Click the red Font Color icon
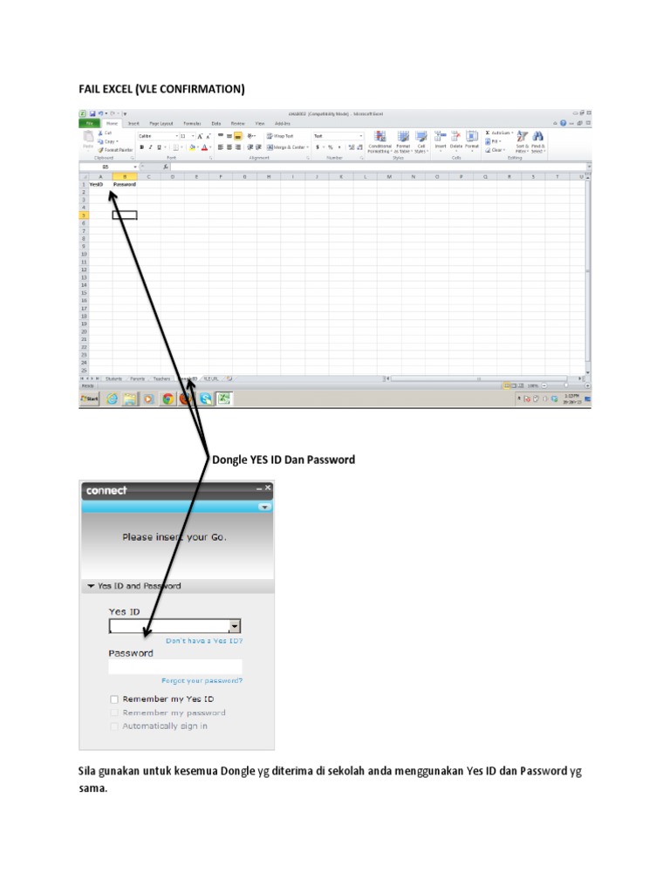This screenshot has height=893, width=670. 204,147
